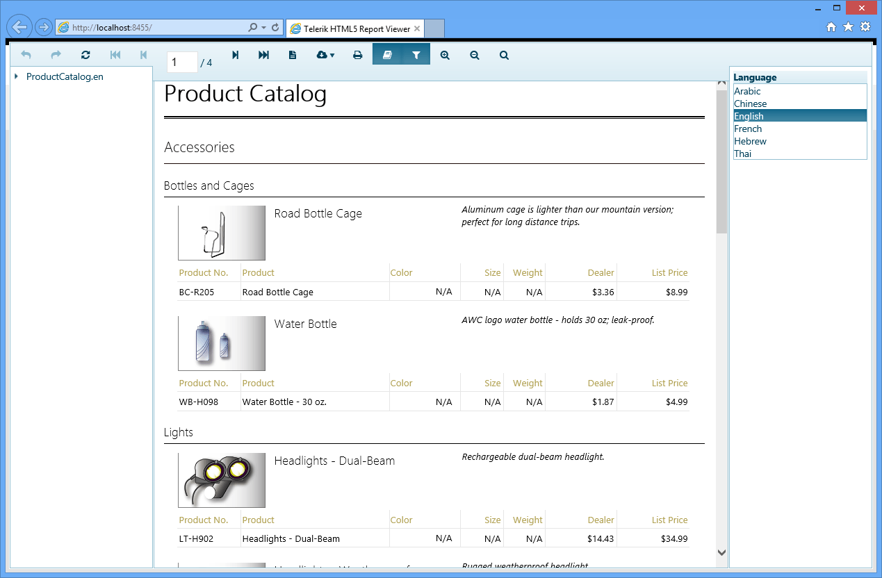
Task: Click the page number input field
Action: (x=182, y=63)
